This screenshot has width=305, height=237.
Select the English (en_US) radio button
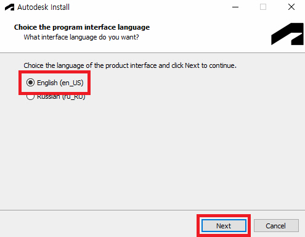pyautogui.click(x=30, y=83)
